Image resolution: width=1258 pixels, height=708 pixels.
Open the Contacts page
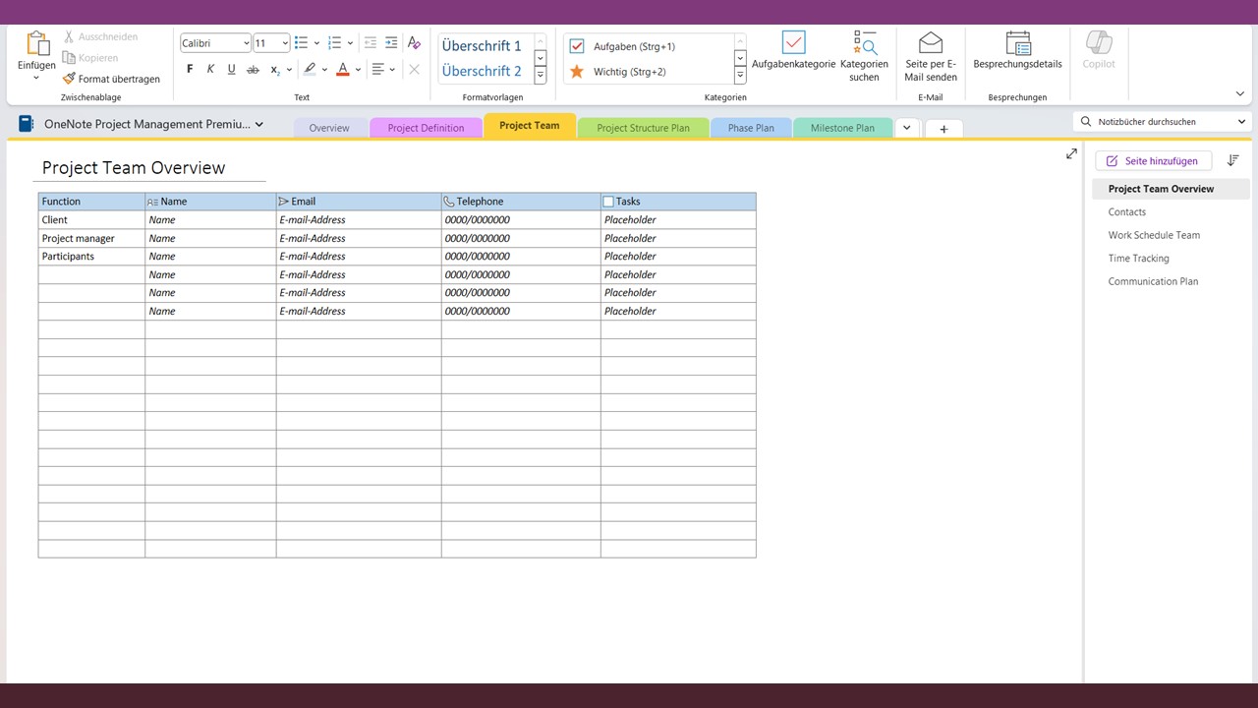[1127, 211]
